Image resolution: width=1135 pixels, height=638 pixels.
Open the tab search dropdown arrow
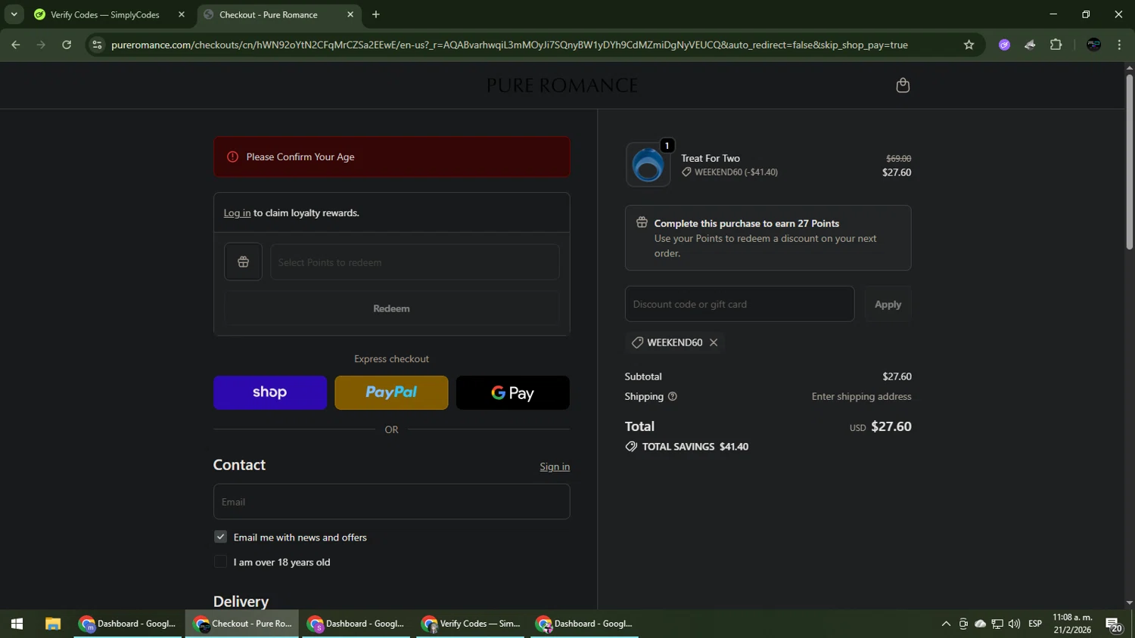[x=14, y=14]
